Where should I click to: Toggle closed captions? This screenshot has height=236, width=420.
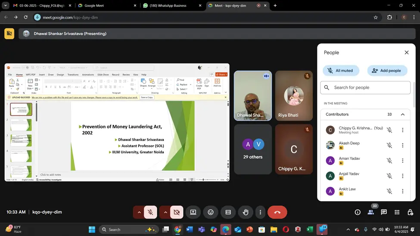228,212
